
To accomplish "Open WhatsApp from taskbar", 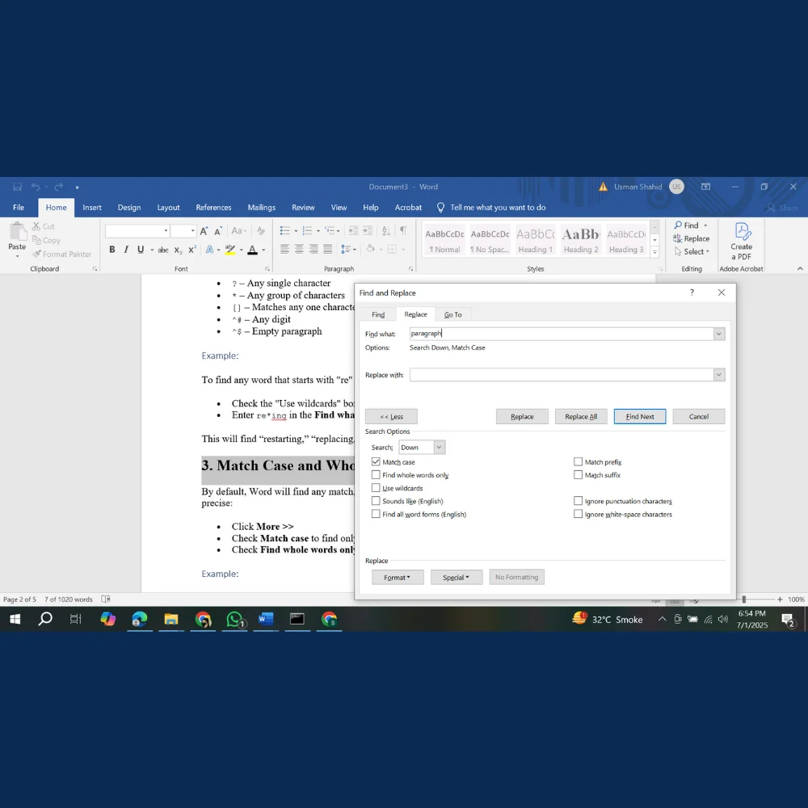I will [x=234, y=619].
